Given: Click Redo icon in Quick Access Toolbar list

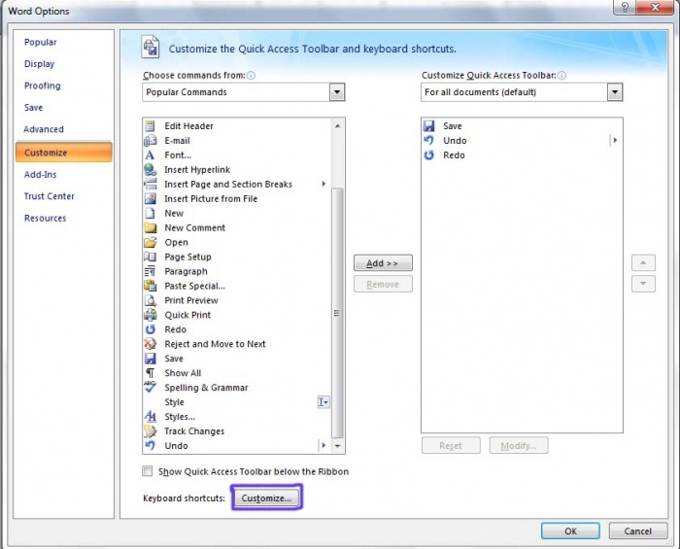Looking at the screenshot, I should pyautogui.click(x=429, y=155).
